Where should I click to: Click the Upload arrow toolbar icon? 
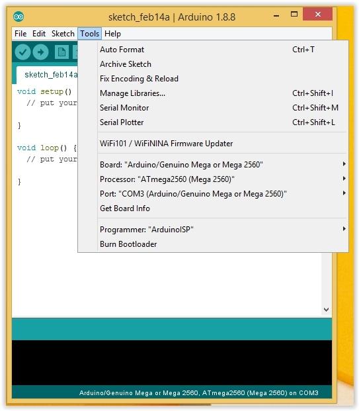[40, 52]
